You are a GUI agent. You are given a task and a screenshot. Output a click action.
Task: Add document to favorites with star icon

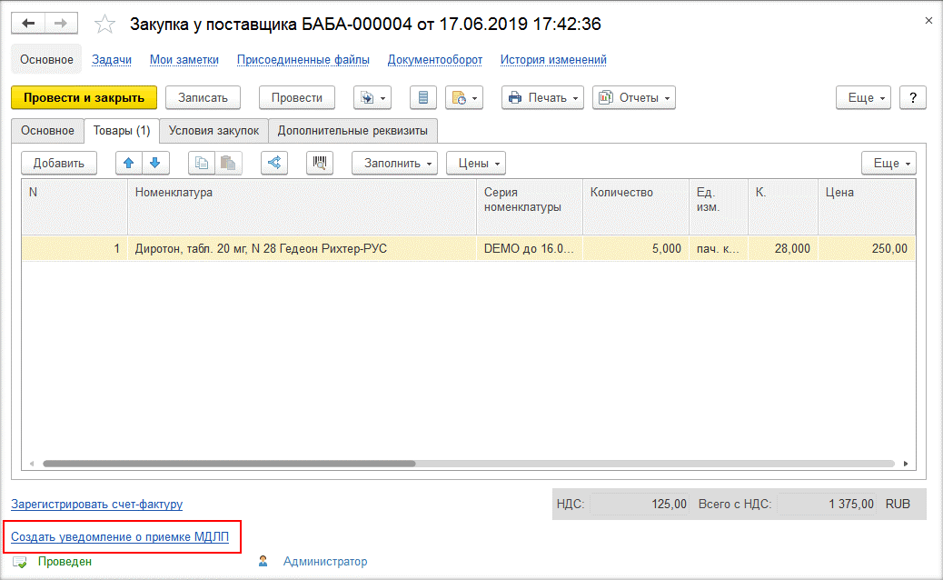(105, 24)
